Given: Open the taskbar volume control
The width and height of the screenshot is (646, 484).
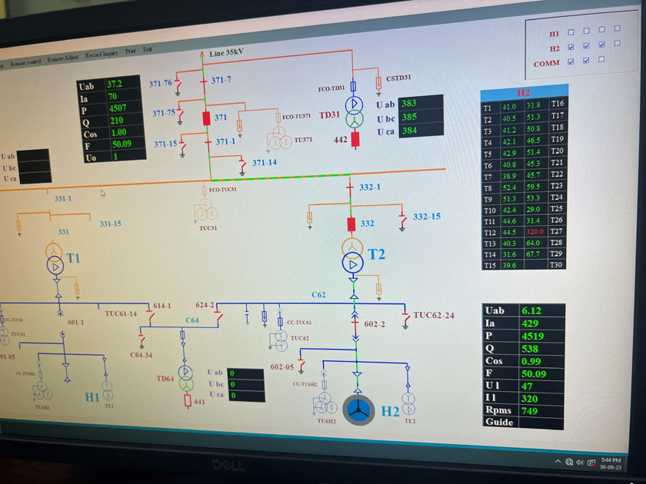Looking at the screenshot, I should tap(580, 462).
